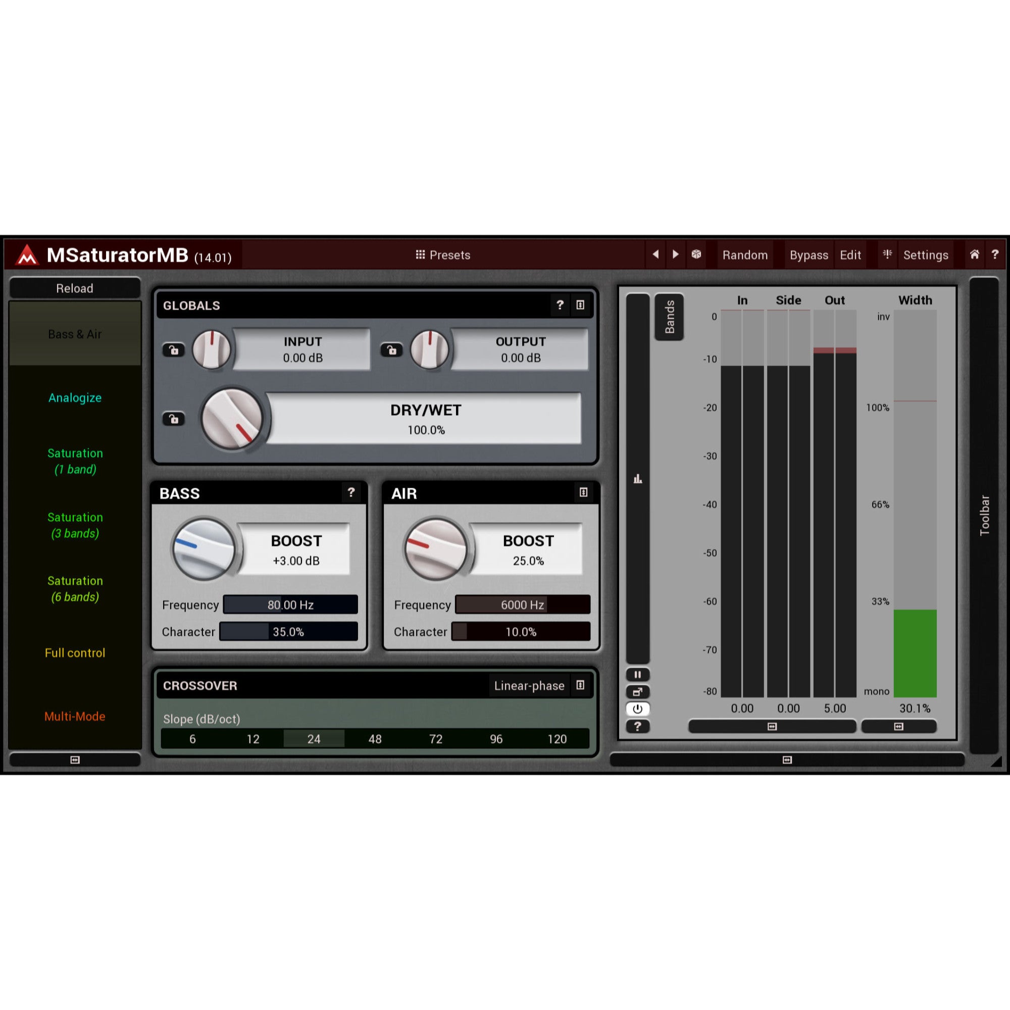The width and height of the screenshot is (1010, 1010).
Task: Expand the Width meter bottom bar
Action: [x=899, y=726]
